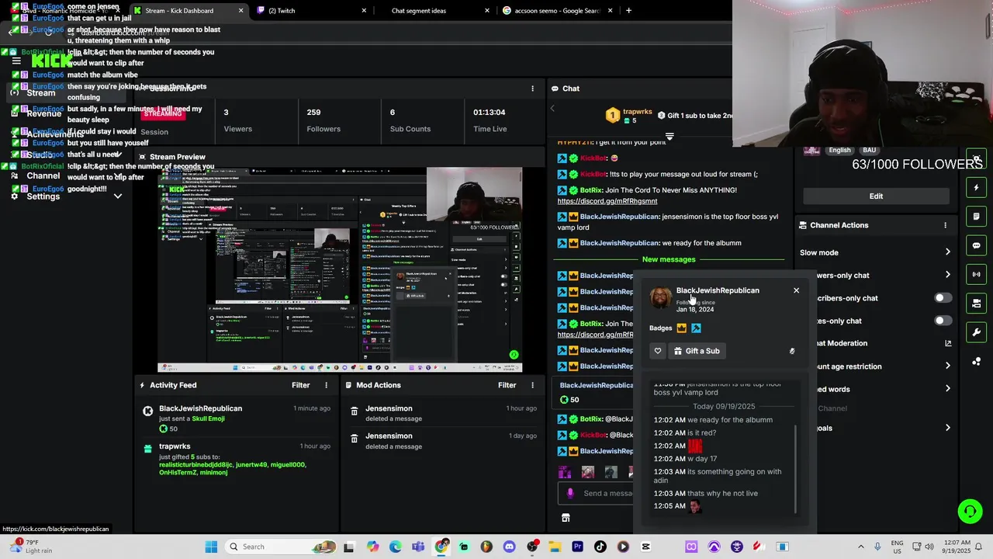993x559 pixels.
Task: Click BlackJewishRepublican name in the user card
Action: click(718, 290)
